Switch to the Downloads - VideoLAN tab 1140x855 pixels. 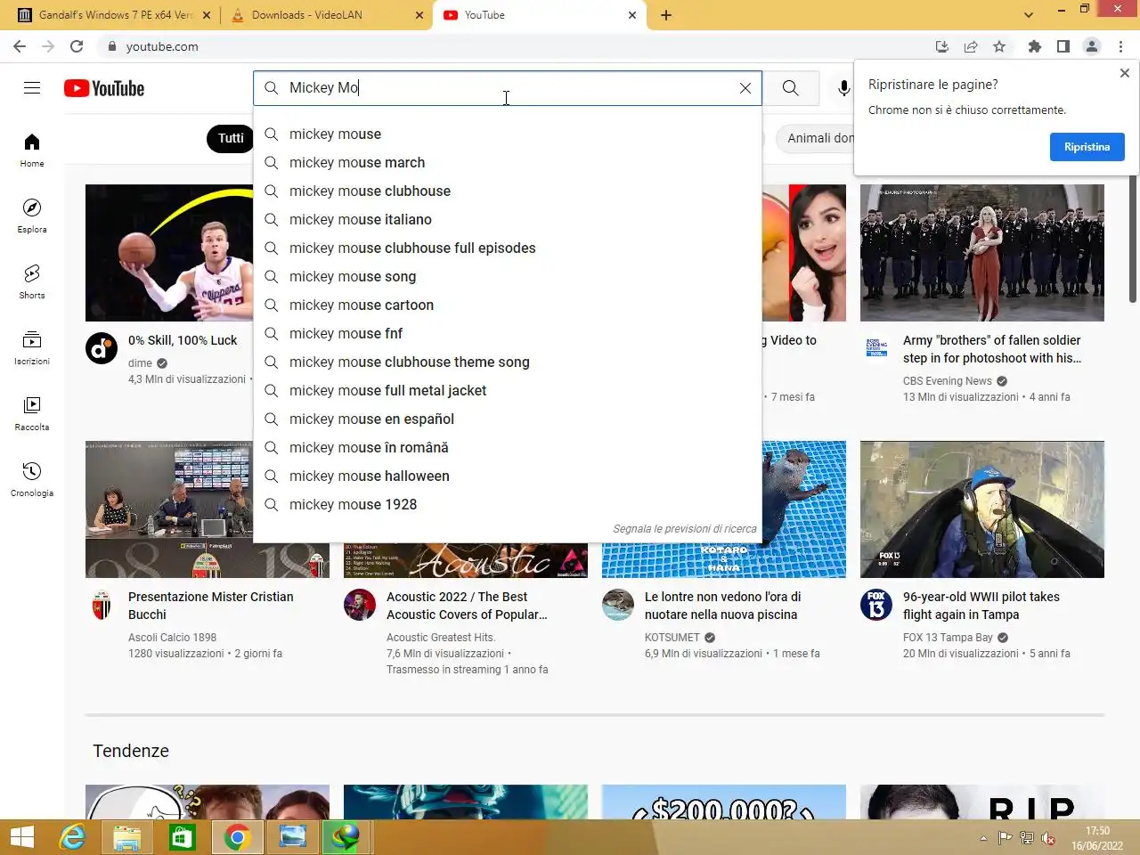click(x=325, y=15)
